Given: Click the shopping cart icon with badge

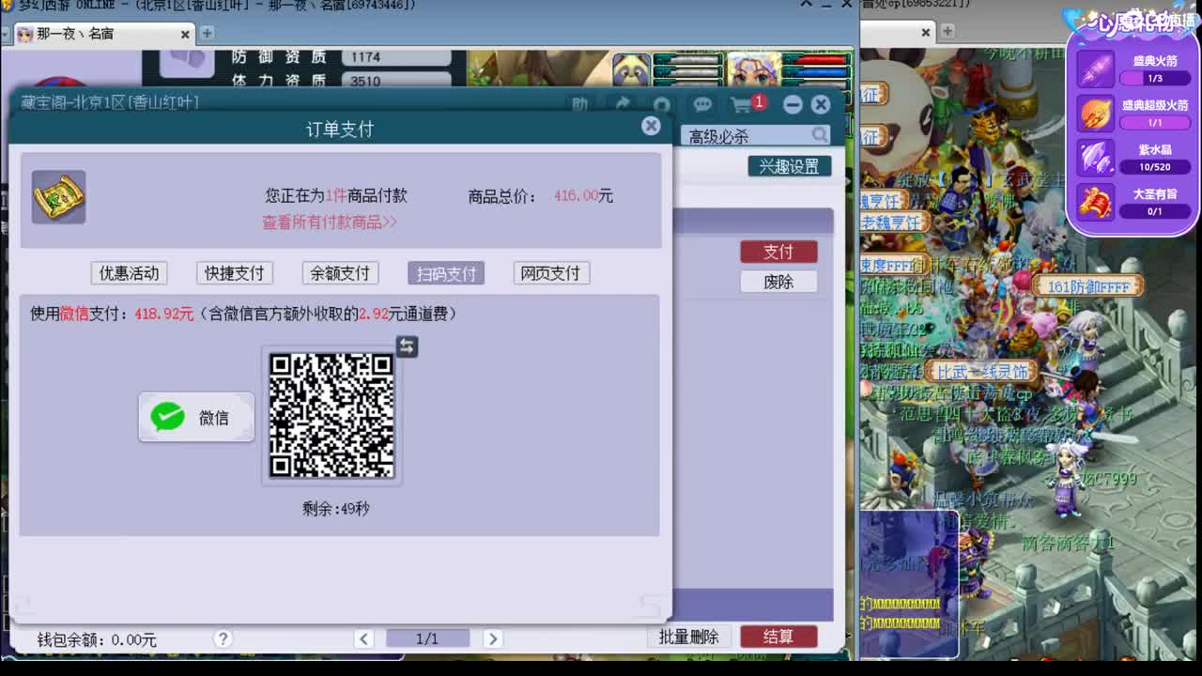Looking at the screenshot, I should [x=743, y=103].
